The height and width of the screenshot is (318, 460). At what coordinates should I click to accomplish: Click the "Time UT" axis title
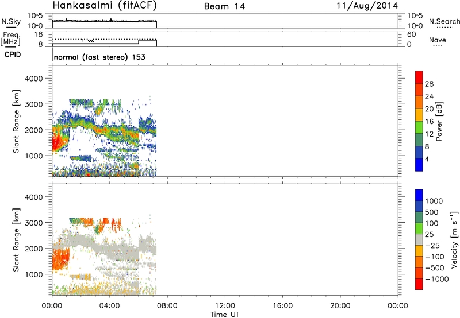point(225,315)
